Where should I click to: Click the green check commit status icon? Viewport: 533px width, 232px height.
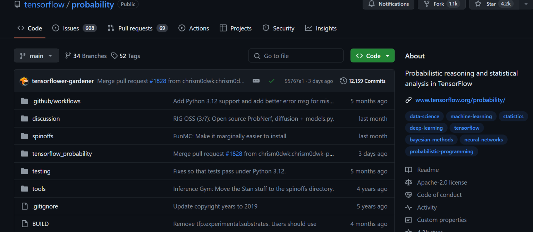click(272, 81)
